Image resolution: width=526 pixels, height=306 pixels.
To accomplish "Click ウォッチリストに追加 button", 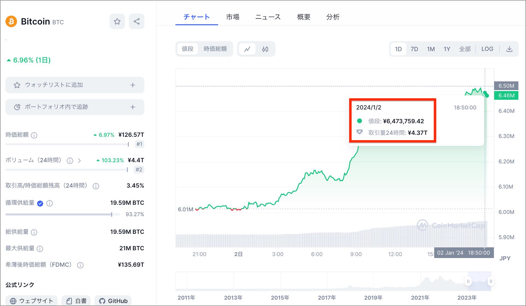I will (75, 85).
